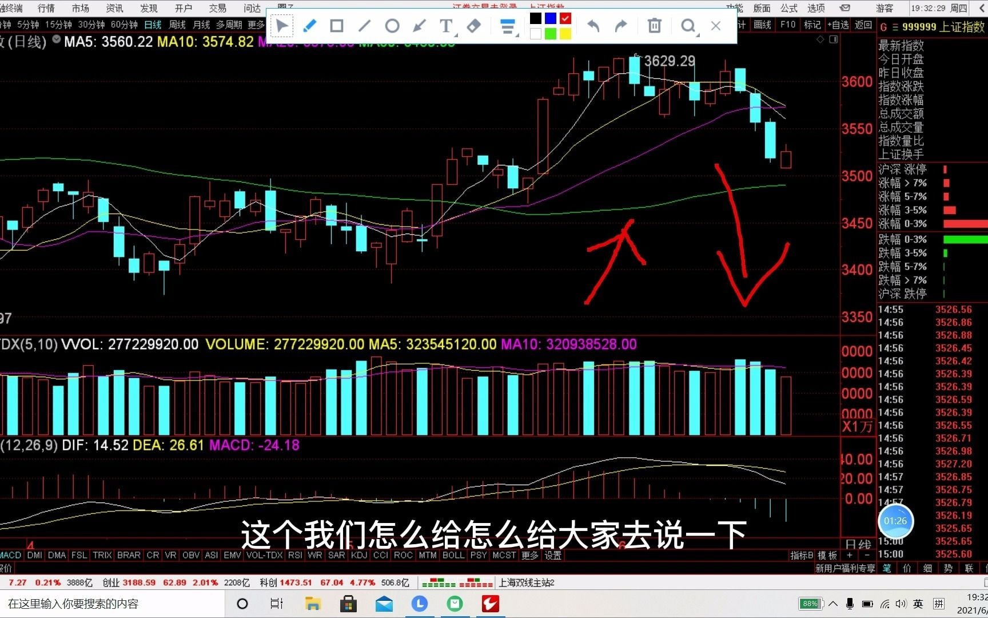Switch chart to 5分钟 period
The width and height of the screenshot is (988, 618).
[28, 25]
